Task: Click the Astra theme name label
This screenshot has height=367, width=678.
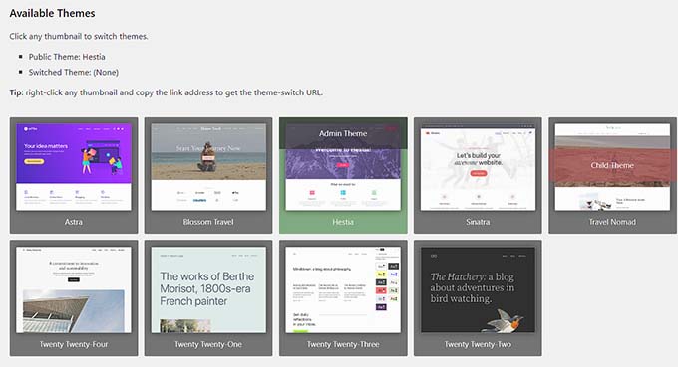Action: tap(74, 222)
